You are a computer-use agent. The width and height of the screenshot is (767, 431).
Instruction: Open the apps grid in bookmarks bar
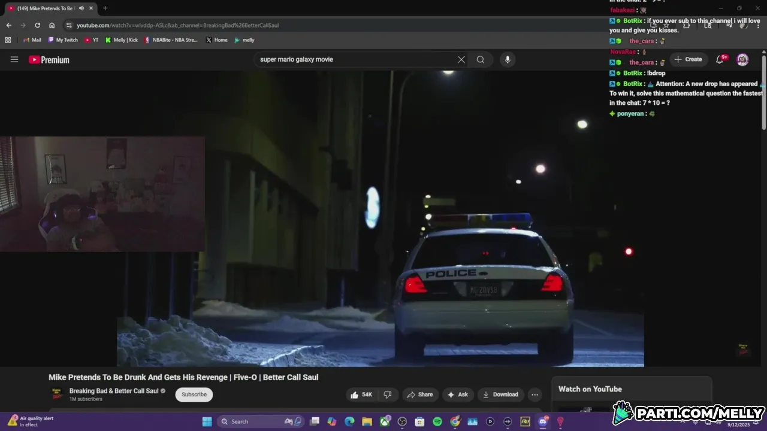[x=8, y=40]
